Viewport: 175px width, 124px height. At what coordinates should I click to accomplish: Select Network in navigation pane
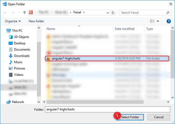(x=18, y=102)
